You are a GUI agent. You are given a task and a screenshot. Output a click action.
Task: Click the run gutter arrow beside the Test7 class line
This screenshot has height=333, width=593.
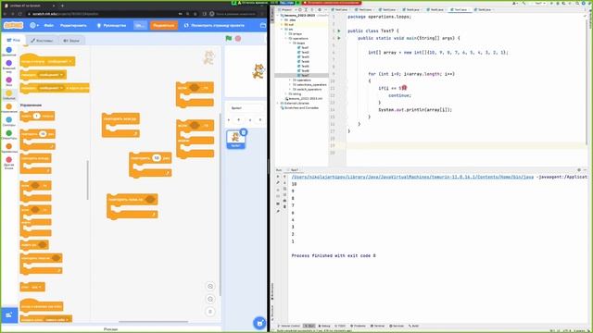point(339,31)
